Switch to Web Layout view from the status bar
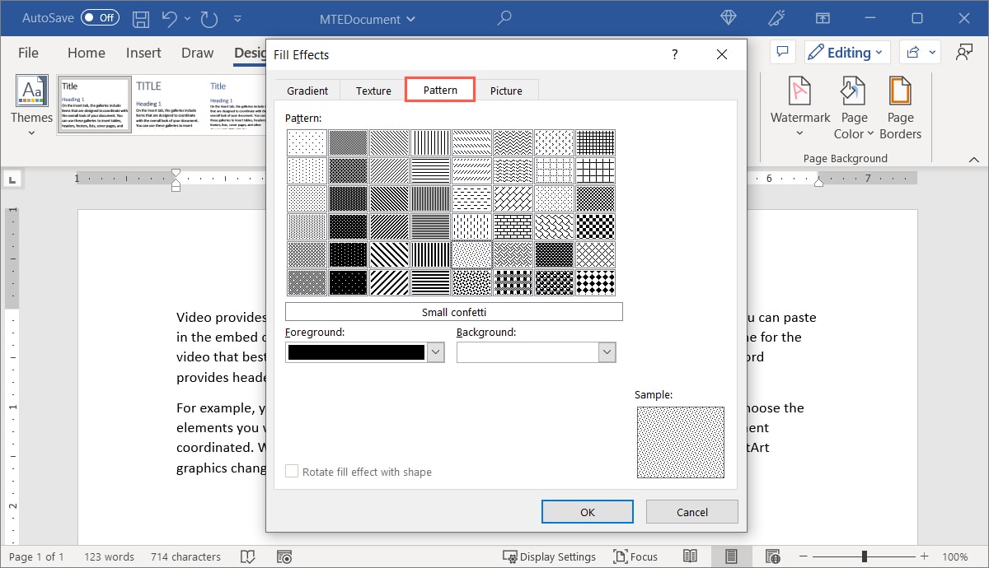The image size is (989, 568). (x=772, y=556)
